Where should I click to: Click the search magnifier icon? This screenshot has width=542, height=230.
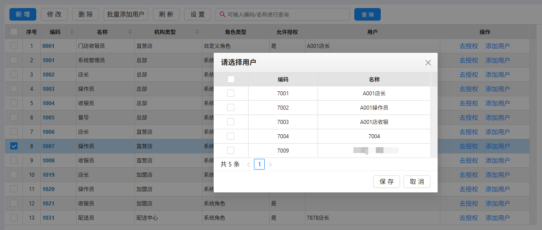point(222,14)
